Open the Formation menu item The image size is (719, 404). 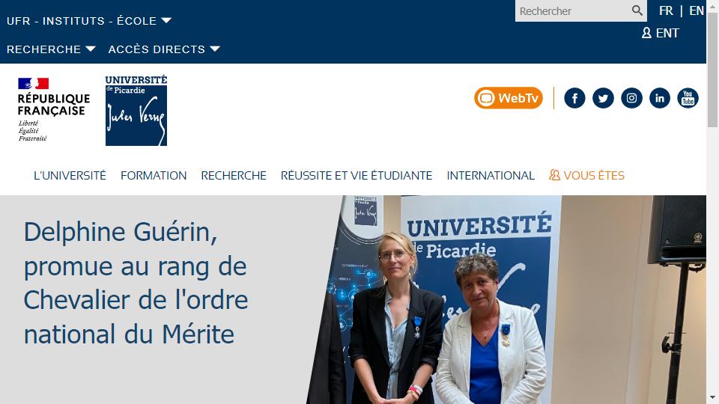click(x=154, y=175)
